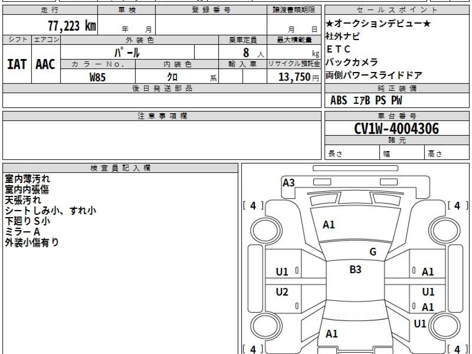This screenshot has height=354, width=472.
Task: Select the 外装色 header
Action: click(x=140, y=40)
